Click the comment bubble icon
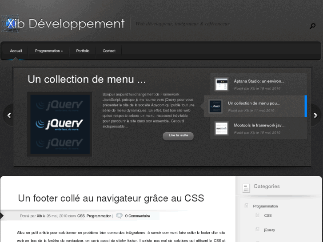The height and width of the screenshot is (242, 323). [x=119, y=216]
